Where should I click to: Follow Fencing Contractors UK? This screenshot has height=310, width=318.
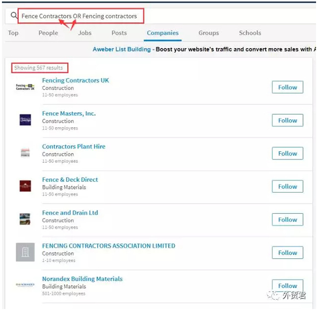pyautogui.click(x=287, y=87)
